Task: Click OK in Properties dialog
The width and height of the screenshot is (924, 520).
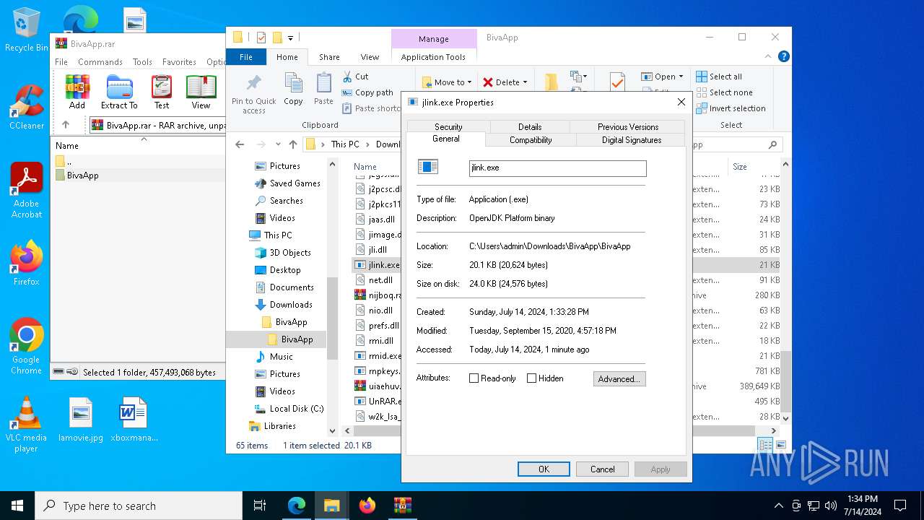Action: 544,469
